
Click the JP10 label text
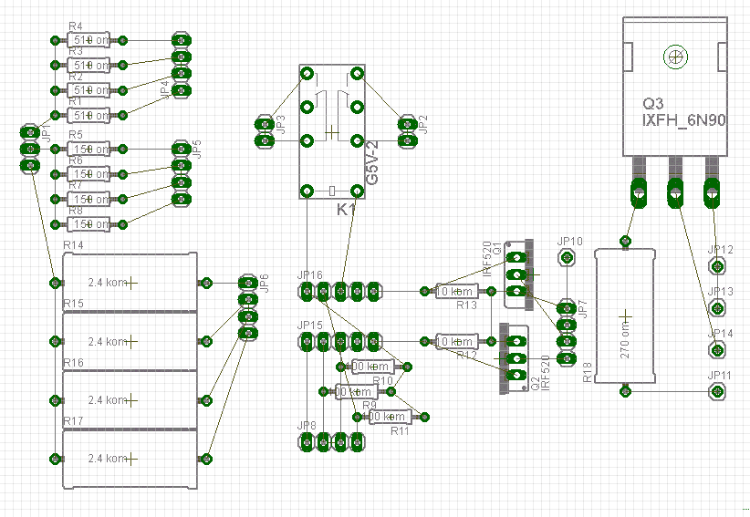pyautogui.click(x=569, y=242)
